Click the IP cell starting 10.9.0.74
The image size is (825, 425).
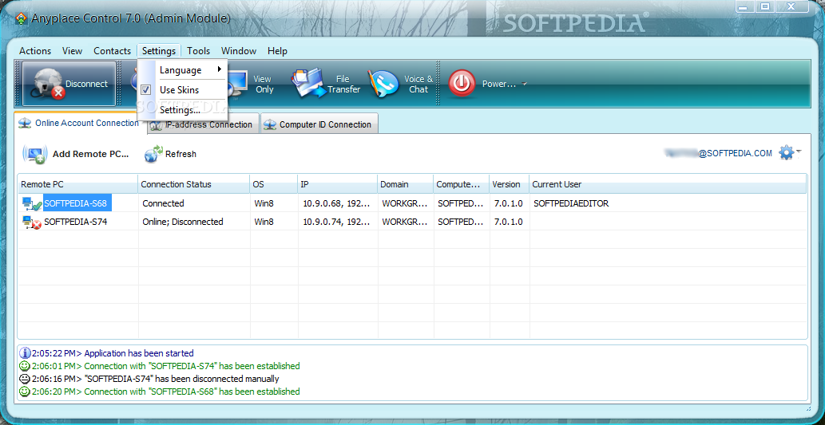tap(336, 222)
